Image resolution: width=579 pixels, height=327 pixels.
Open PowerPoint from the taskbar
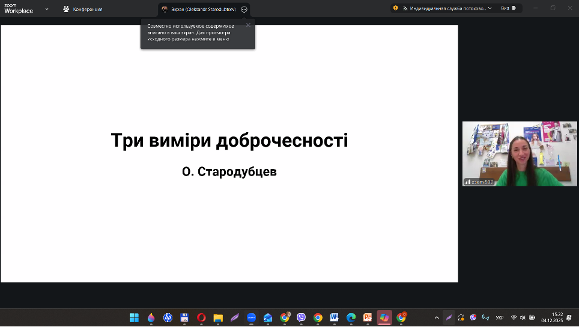(368, 317)
